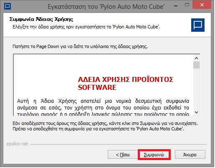Close the installer window
The image size is (215, 168).
[202, 5]
